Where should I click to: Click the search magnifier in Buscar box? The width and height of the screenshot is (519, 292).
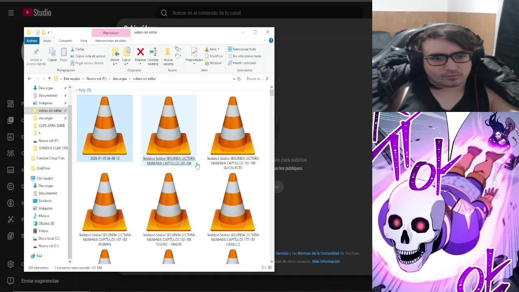click(266, 79)
